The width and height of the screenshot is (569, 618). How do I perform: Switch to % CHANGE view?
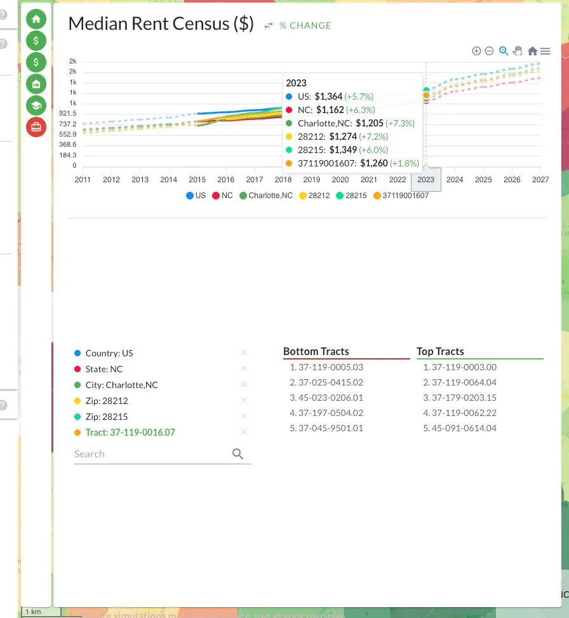click(x=298, y=25)
